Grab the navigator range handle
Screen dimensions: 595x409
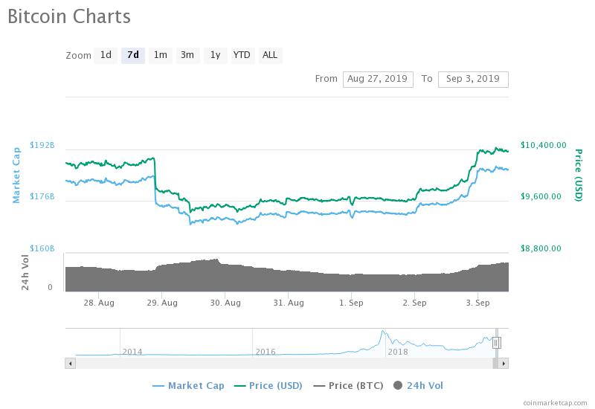(x=496, y=343)
